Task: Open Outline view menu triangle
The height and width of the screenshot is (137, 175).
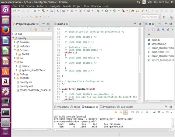Action: click(149, 35)
